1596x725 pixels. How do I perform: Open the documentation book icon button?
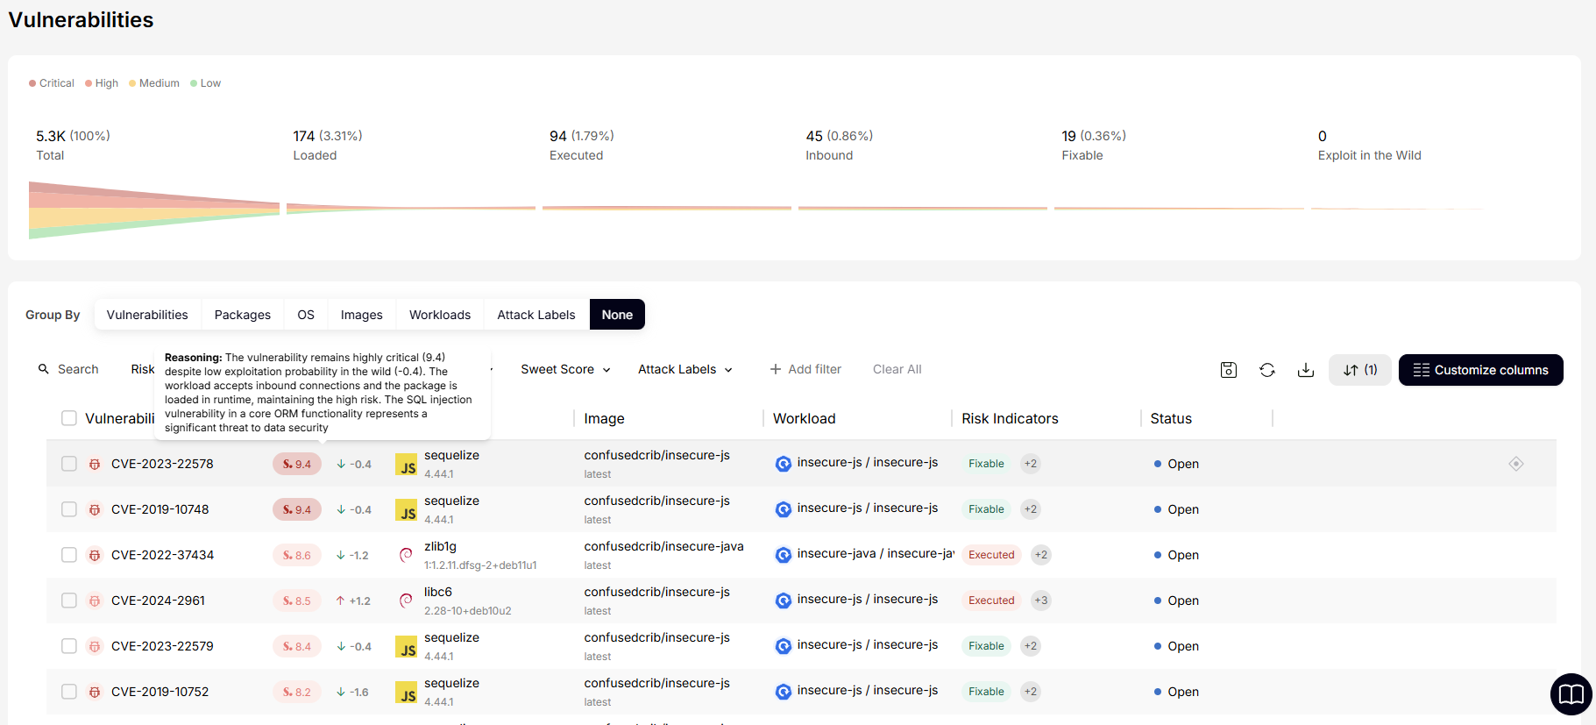click(x=1571, y=694)
